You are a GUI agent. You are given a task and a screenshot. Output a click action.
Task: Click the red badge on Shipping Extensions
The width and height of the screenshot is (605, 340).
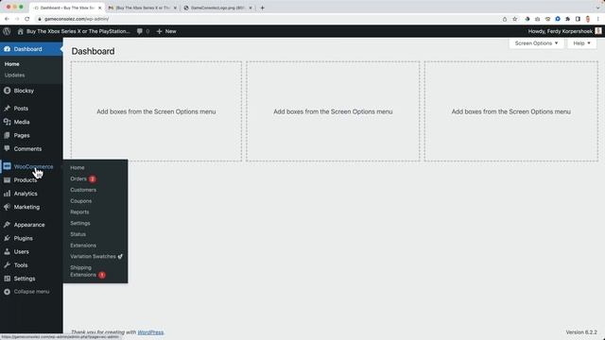click(x=102, y=275)
